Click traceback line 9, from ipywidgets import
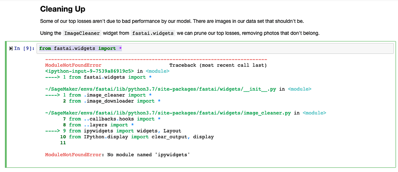Screen dimensions: 398x172 [113, 131]
